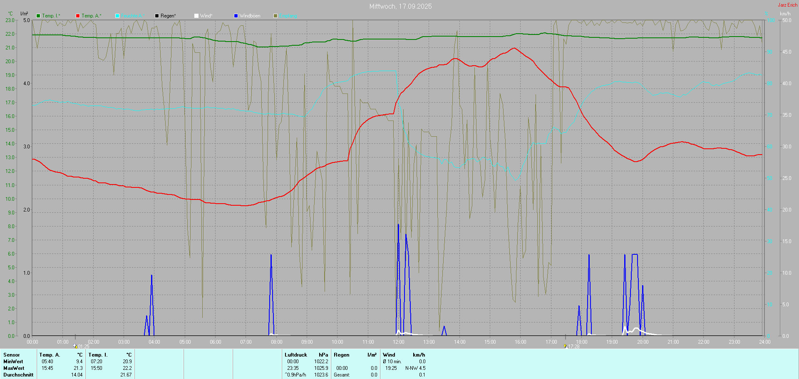Click the white Wind legend swatch
Screen dimensions: 799x379
tap(196, 16)
